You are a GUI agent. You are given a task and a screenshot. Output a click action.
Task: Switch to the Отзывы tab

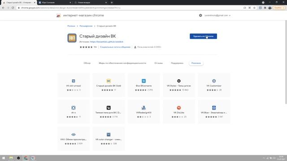coord(158,63)
